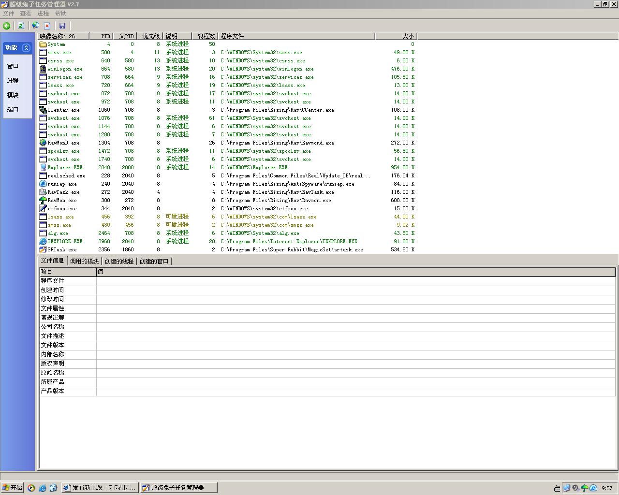This screenshot has width=619, height=495.
Task: Open the network connection tray icon
Action: (x=566, y=488)
